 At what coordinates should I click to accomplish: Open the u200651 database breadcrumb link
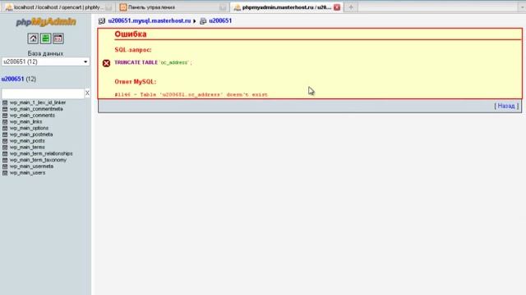[220, 20]
